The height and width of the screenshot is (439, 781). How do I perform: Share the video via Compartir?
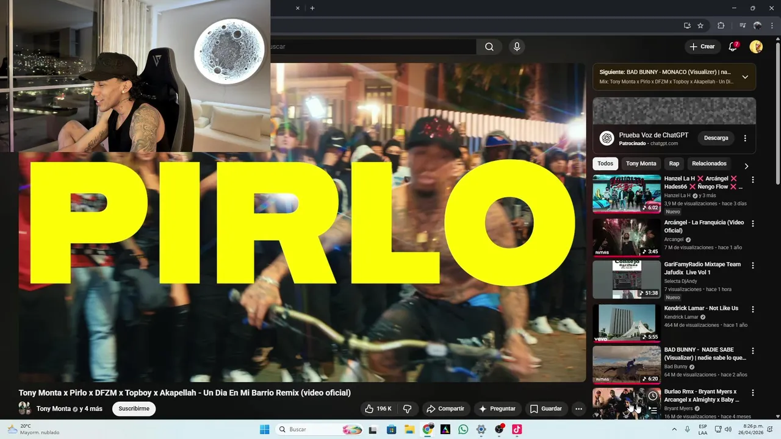point(445,409)
